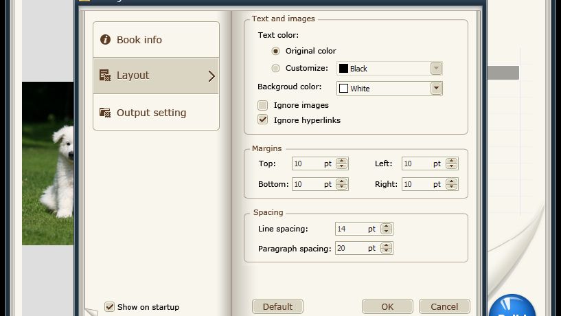Select the Layout section
The height and width of the screenshot is (316, 561).
pos(156,76)
